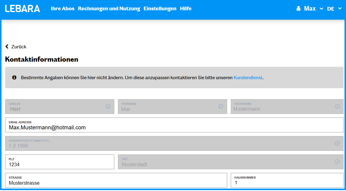
Task: Open the Kundendienst link
Action: coord(248,78)
